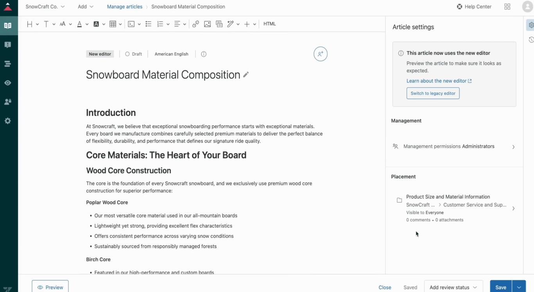Image resolution: width=534 pixels, height=292 pixels.
Task: Open the Help Center
Action: point(474,7)
